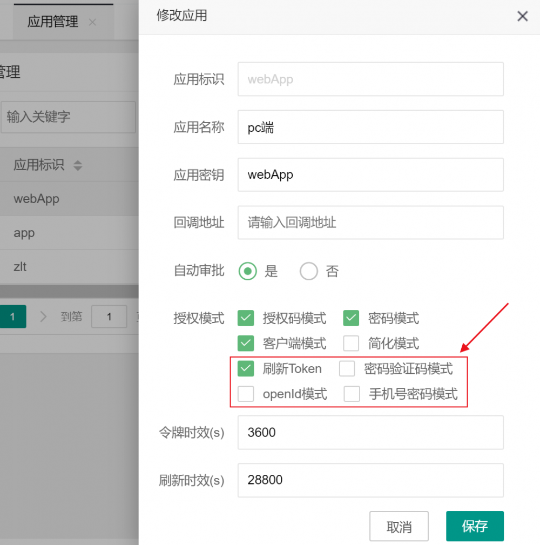Enable 手机号密码模式 checkbox
The width and height of the screenshot is (540, 545).
point(351,394)
